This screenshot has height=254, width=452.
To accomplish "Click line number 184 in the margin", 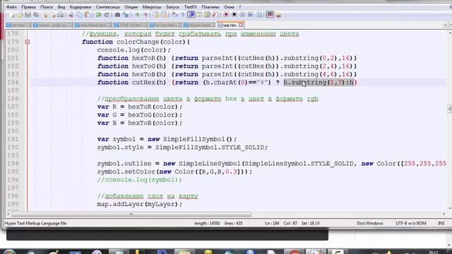I will pos(13,83).
